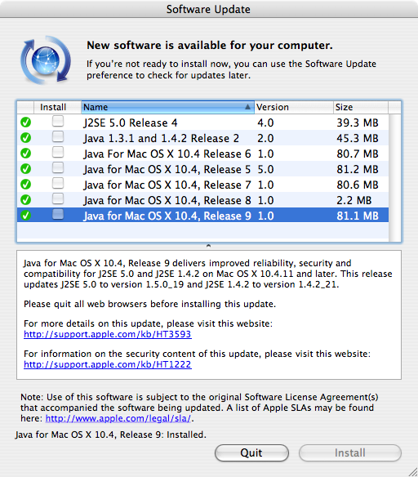The width and height of the screenshot is (418, 477).
Task: Toggle install checkbox for Java For Mac OS X 10.4 Release 6
Action: 58,152
